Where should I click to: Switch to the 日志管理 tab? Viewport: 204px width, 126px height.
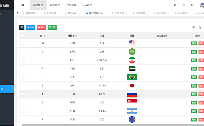[51, 13]
